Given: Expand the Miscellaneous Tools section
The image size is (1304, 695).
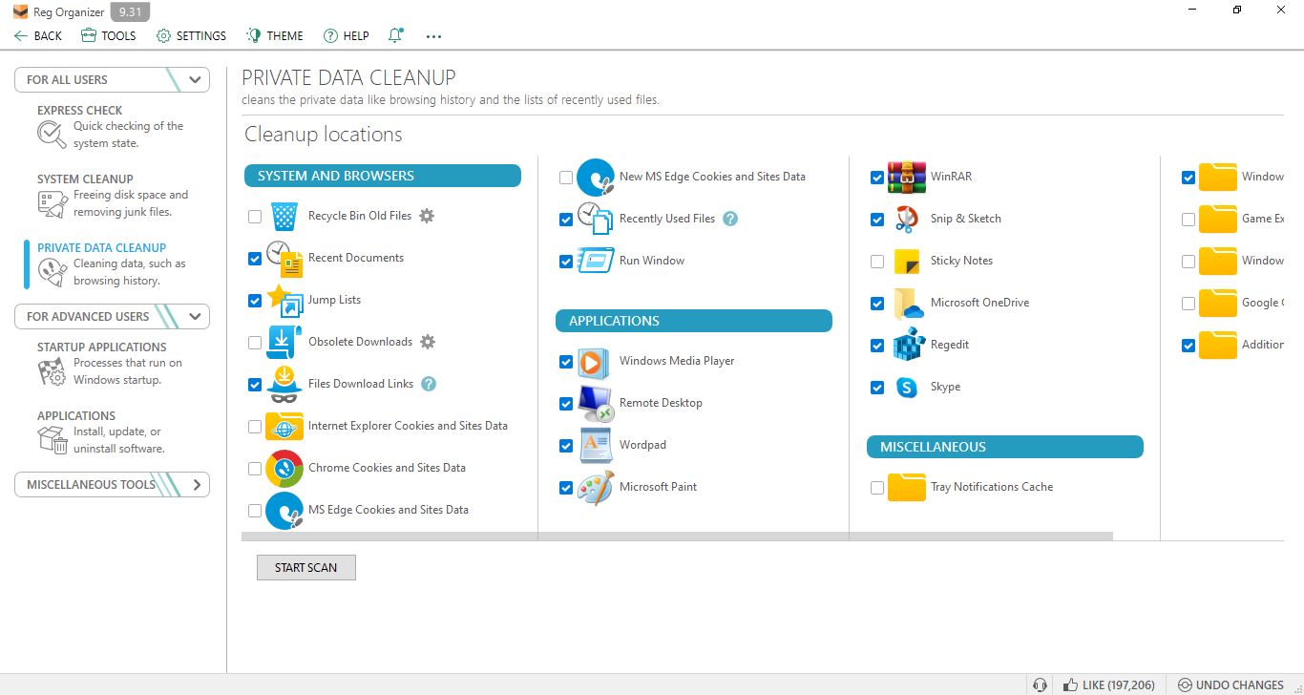Looking at the screenshot, I should 112,484.
